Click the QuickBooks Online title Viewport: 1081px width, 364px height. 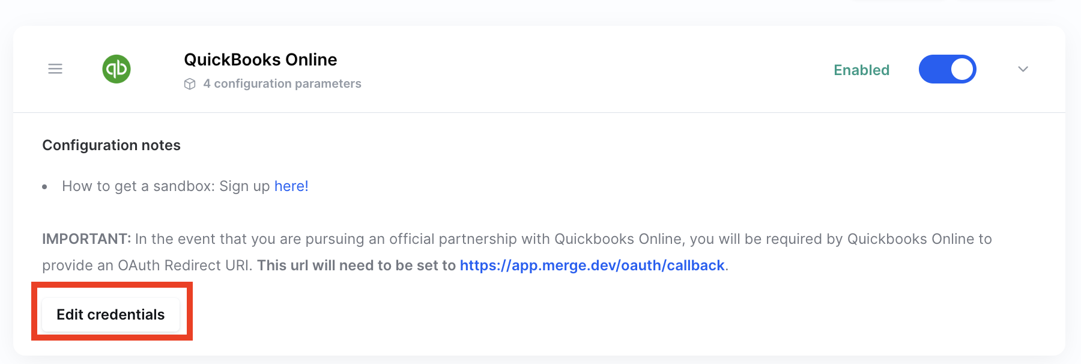260,59
